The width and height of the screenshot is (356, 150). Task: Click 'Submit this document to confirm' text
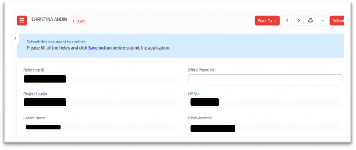56,42
